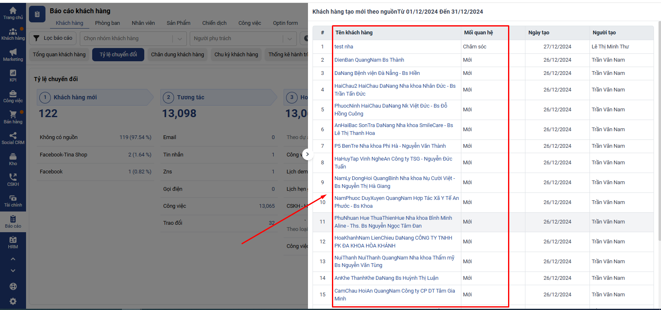Click the vertical scrollbar of customer list
Screen dimensions: 661x310
click(x=659, y=124)
